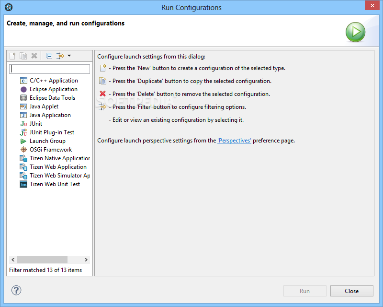Select the Tizen Web Application icon
Screen dimensions: 383x307
point(23,167)
